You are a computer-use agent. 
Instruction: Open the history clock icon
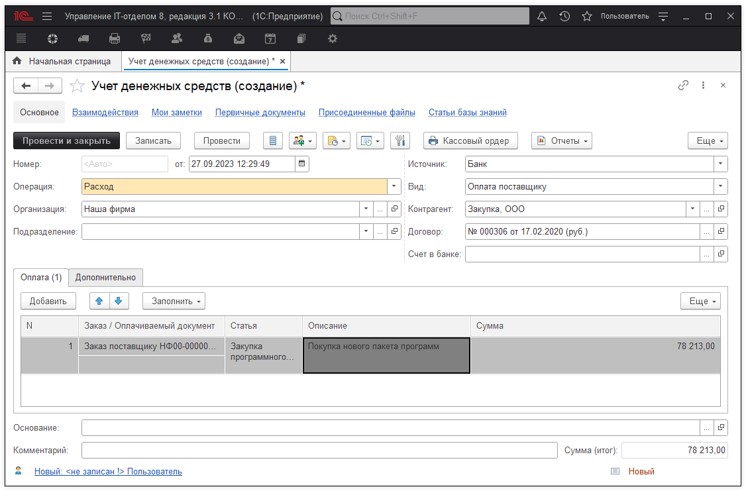click(x=564, y=16)
